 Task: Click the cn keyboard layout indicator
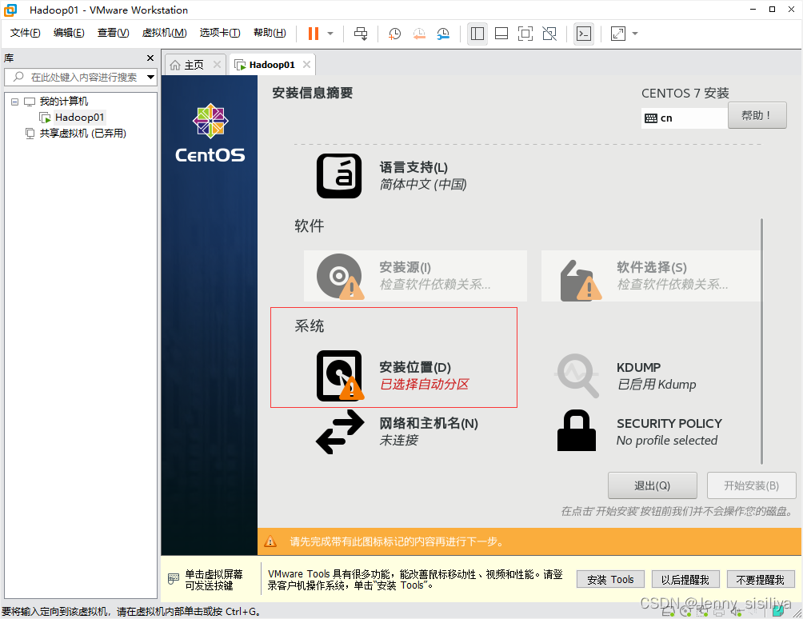684,118
